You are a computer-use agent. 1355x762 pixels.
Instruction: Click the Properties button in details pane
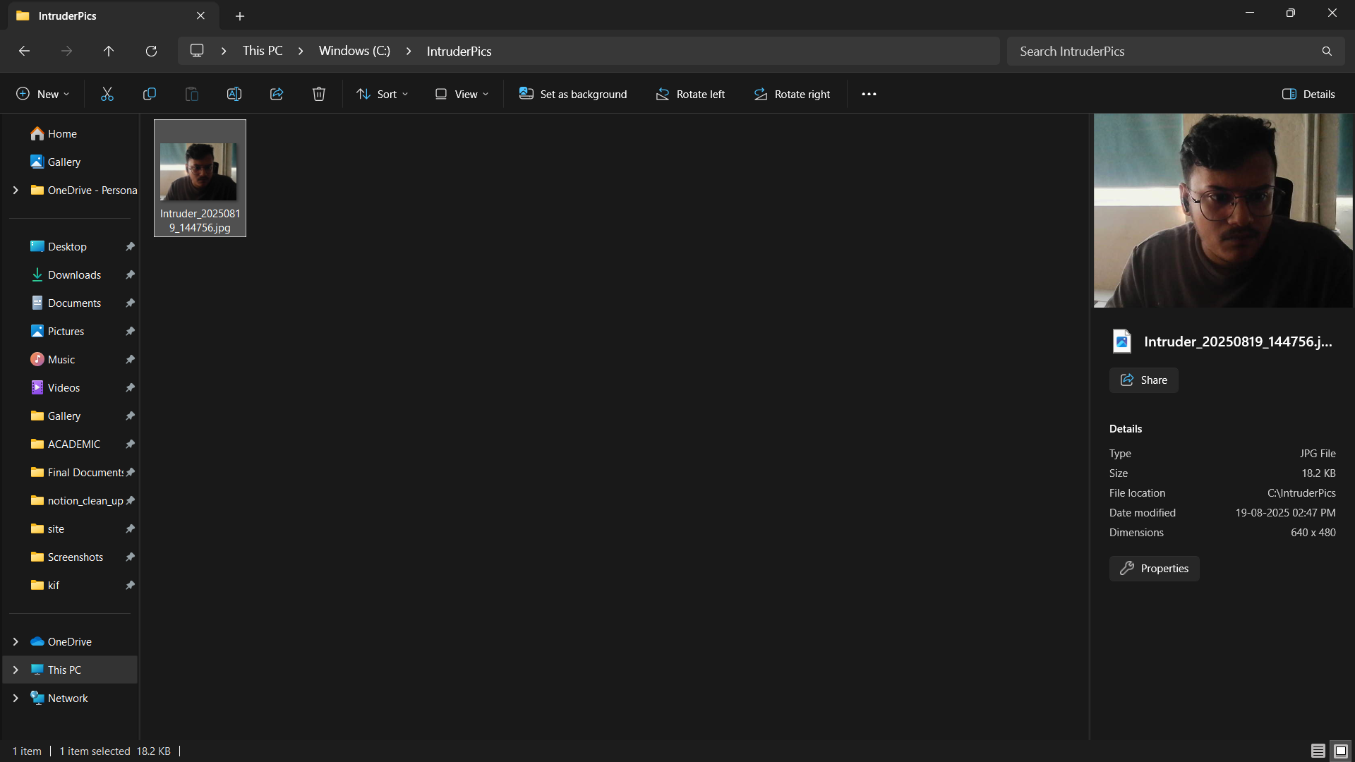pos(1154,569)
